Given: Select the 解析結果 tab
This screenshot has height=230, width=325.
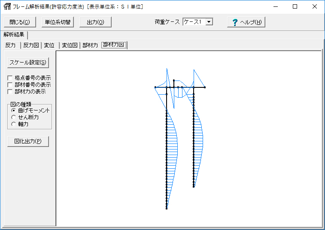Looking at the screenshot, I should pyautogui.click(x=14, y=35).
